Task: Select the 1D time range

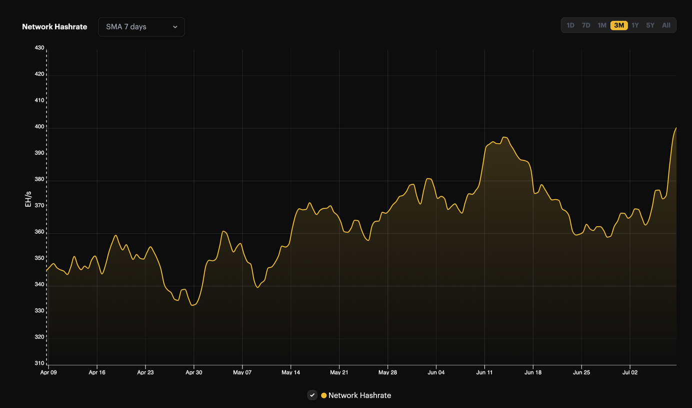Action: point(570,25)
